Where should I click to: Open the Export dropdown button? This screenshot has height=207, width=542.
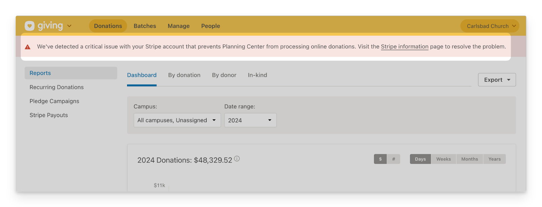tap(497, 80)
